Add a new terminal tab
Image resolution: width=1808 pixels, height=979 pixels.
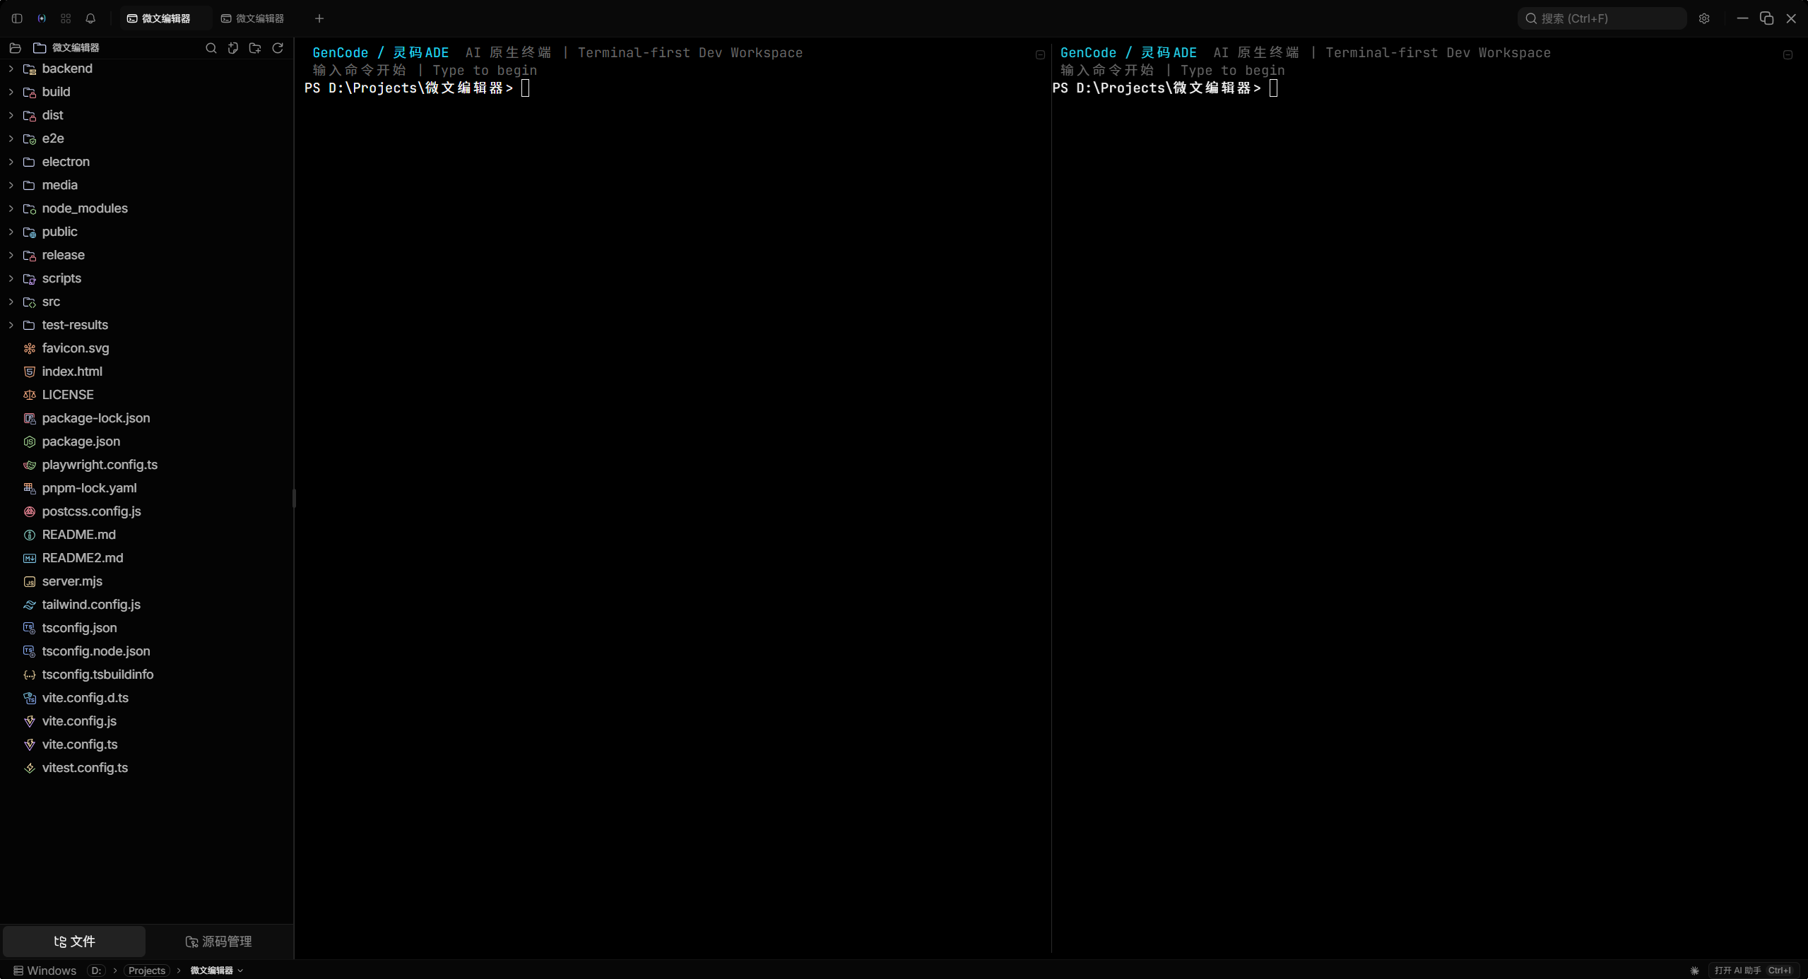[319, 18]
